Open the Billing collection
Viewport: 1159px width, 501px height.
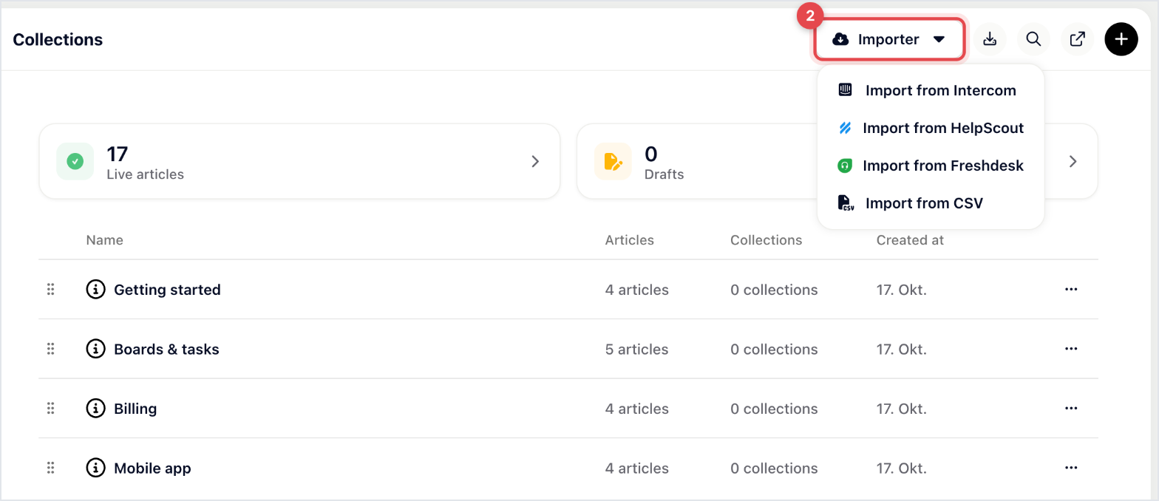tap(135, 409)
